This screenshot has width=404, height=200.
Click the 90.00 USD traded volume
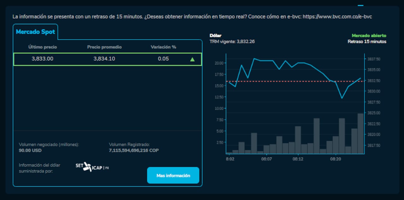(x=30, y=150)
